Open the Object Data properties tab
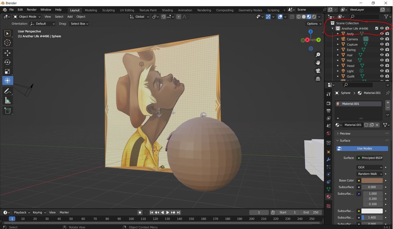 (328, 189)
